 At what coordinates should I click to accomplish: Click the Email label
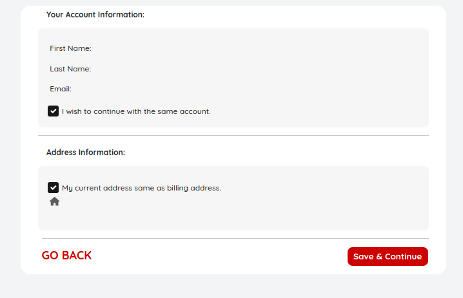[x=61, y=89]
